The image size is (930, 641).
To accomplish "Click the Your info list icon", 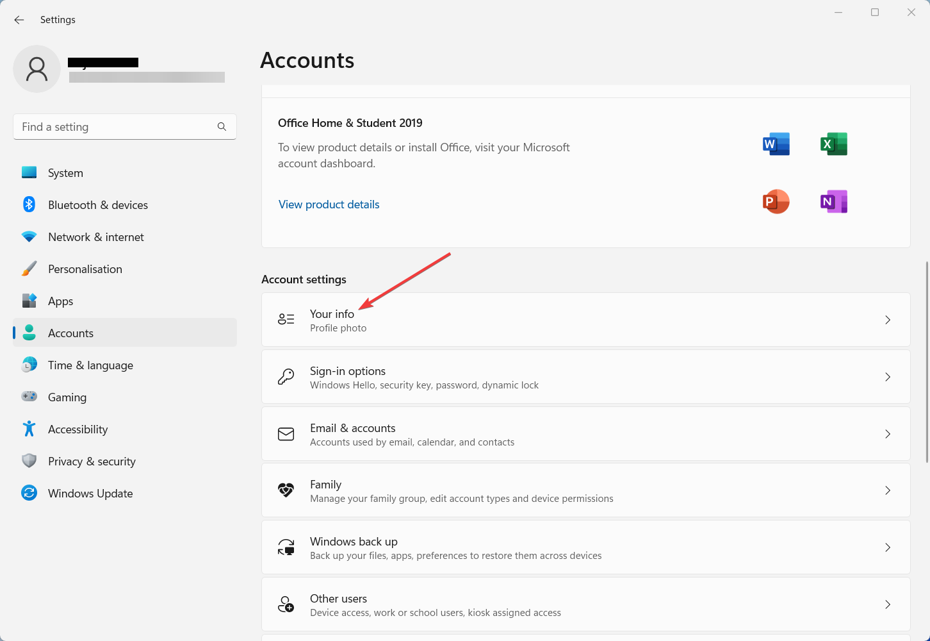I will 286,319.
